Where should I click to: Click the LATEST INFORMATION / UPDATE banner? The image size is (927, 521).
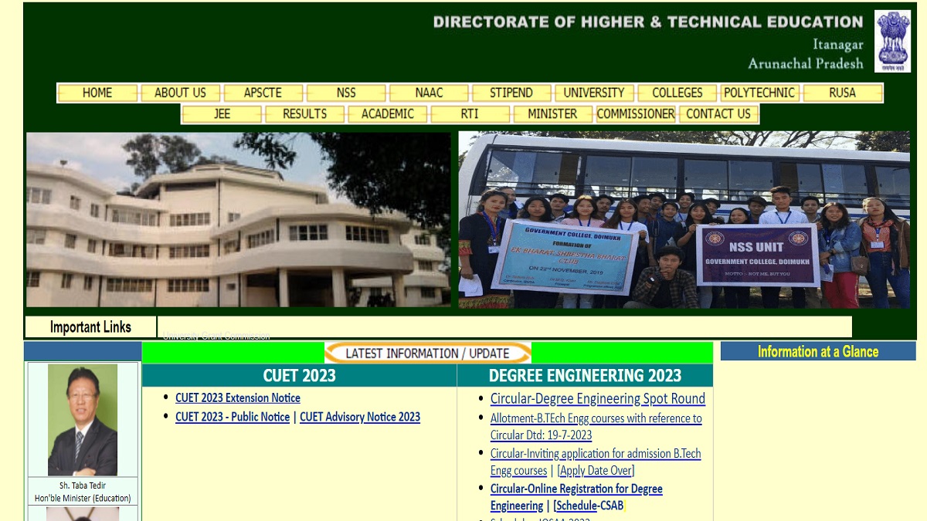point(427,354)
